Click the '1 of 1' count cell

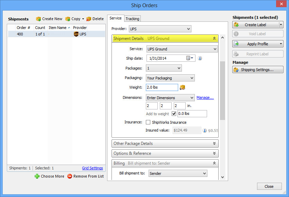tap(40, 34)
